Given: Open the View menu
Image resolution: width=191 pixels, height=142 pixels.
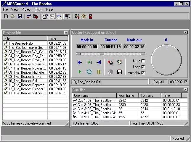Looking at the screenshot, I should tap(15, 9).
